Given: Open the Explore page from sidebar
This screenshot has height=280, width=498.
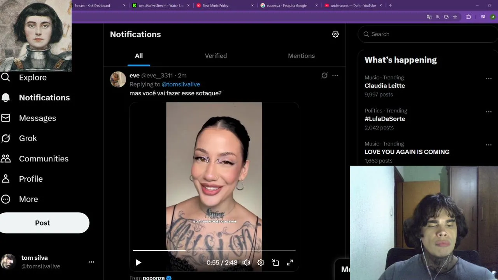Looking at the screenshot, I should pyautogui.click(x=24, y=77).
